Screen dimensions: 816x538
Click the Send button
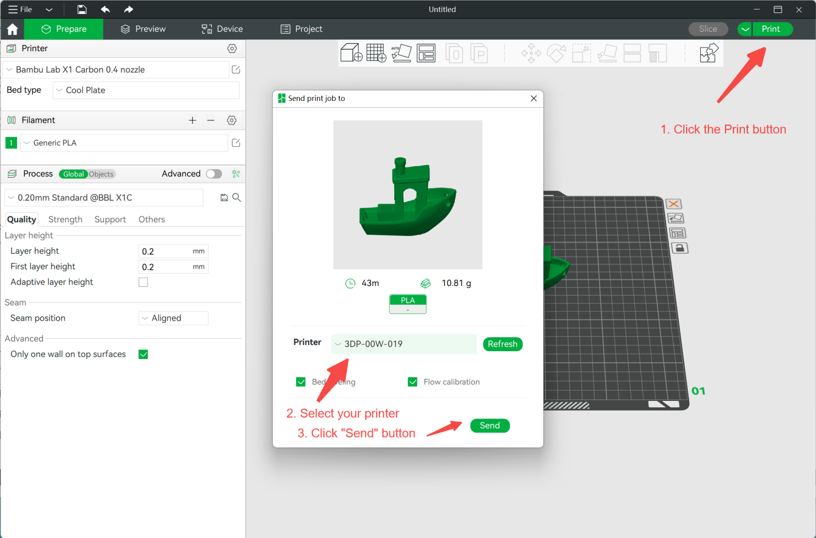[x=489, y=425]
